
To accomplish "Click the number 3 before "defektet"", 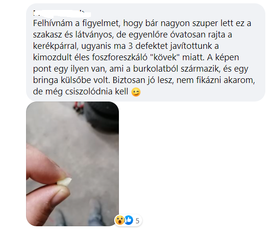I will pyautogui.click(x=131, y=46).
